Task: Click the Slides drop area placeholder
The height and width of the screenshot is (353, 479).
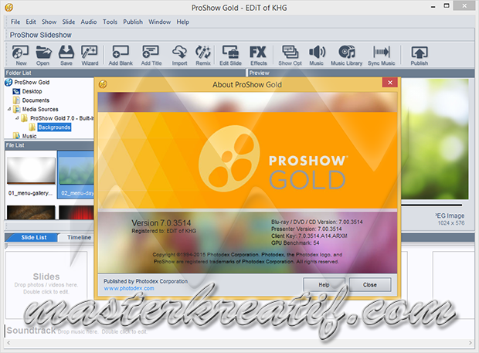Action: pyautogui.click(x=46, y=284)
